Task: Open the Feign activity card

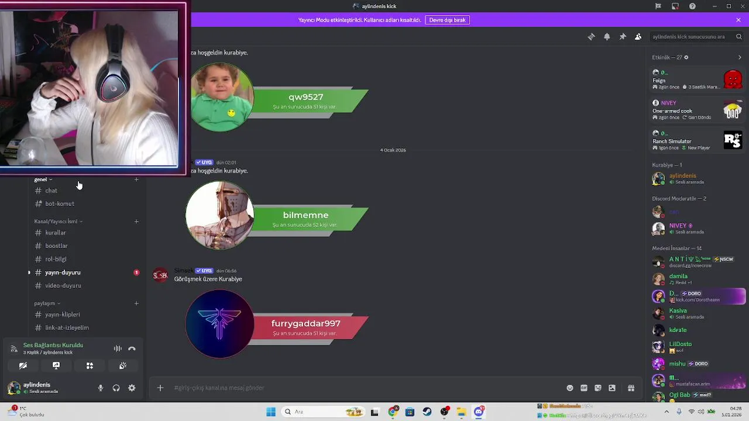Action: [698, 80]
